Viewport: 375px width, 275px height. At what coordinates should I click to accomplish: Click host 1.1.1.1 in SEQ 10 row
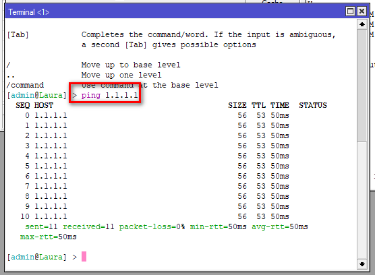[x=51, y=217]
